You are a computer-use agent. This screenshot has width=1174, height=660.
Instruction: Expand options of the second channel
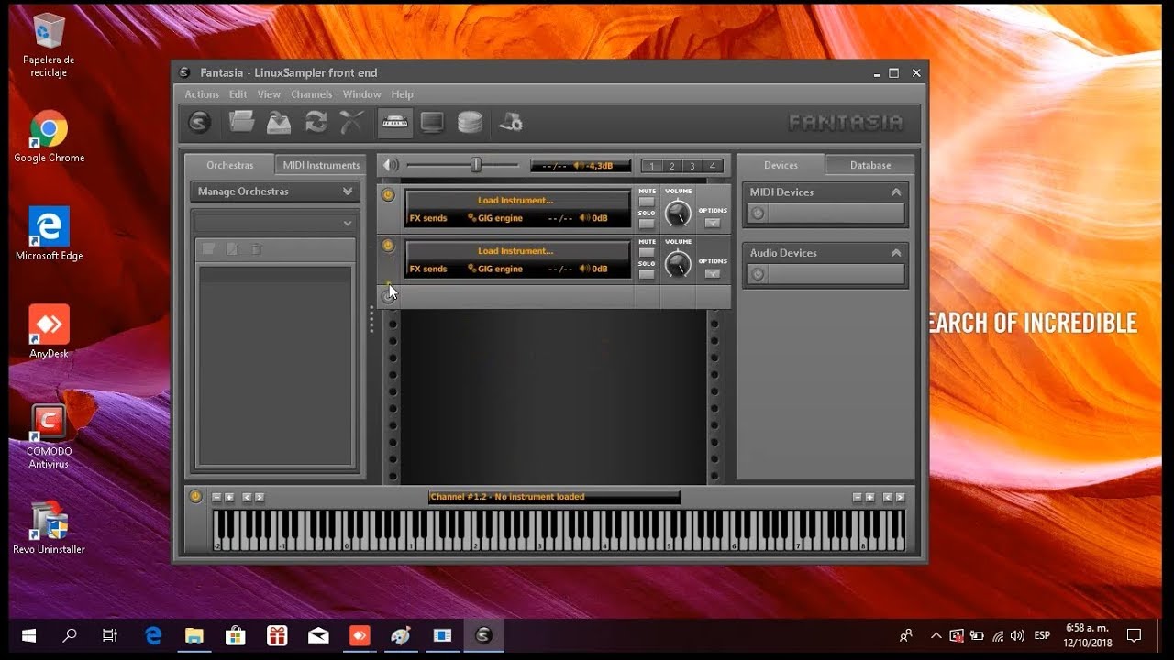click(713, 273)
